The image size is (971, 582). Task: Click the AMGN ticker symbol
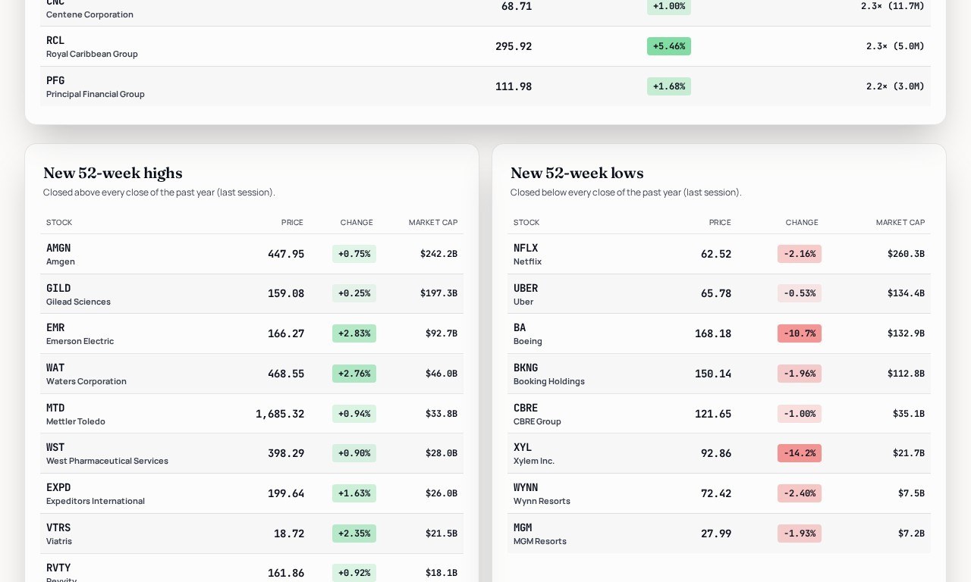58,248
